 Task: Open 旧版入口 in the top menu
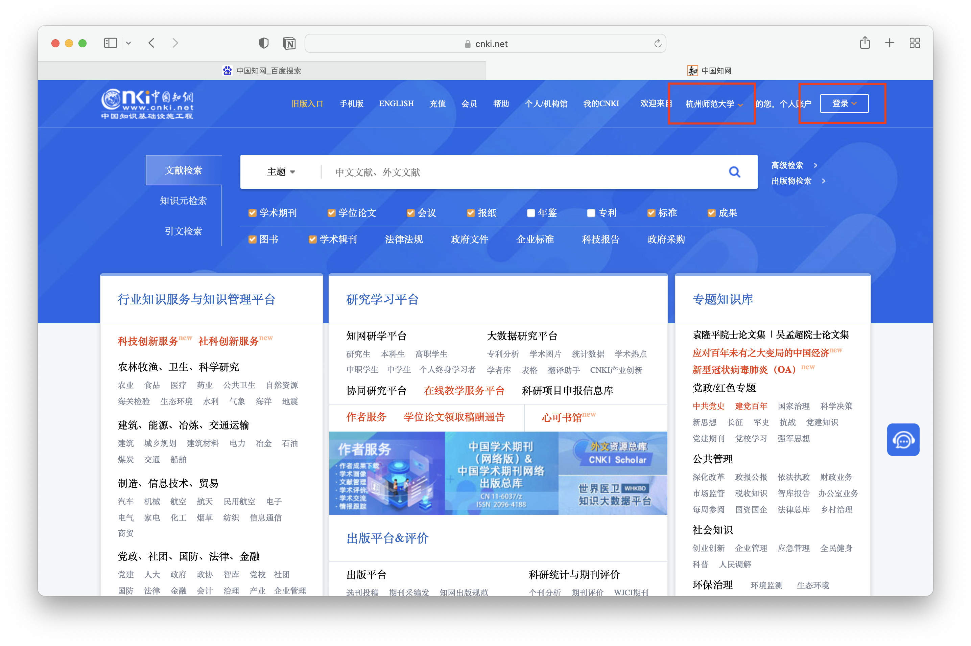pyautogui.click(x=307, y=104)
